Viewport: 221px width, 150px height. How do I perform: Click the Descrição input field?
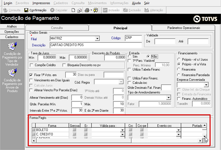coord(96,45)
